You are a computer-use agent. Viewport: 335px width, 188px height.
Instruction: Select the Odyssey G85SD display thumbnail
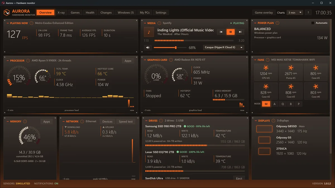[x=264, y=129]
